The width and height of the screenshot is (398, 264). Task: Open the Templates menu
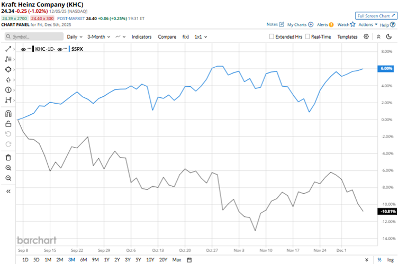347,37
